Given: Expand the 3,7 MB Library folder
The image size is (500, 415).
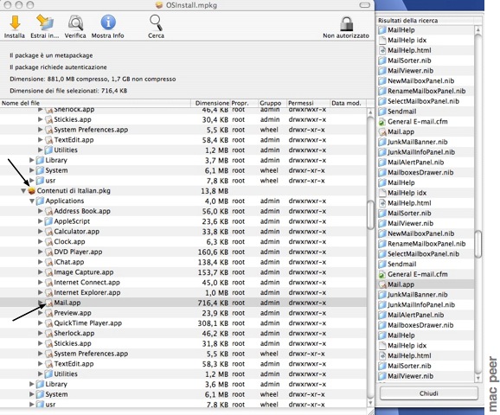Looking at the screenshot, I should tap(31, 160).
